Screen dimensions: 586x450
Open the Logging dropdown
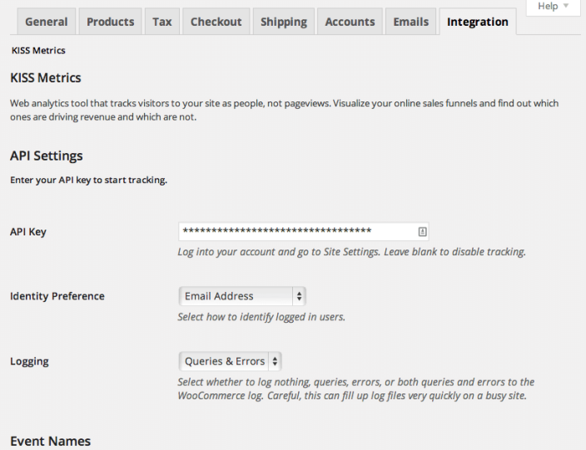[231, 361]
